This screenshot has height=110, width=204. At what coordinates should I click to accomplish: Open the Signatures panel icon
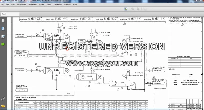point(3,37)
